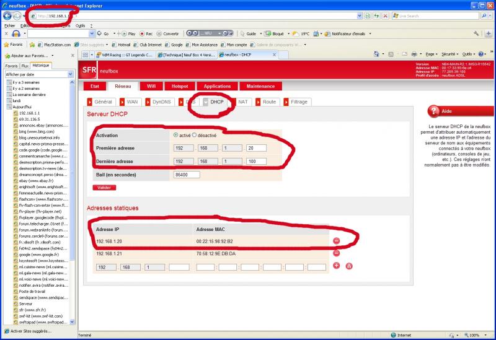Screen dimensions: 496x340
Task: Open the NAT sub-tab
Action: pos(242,102)
